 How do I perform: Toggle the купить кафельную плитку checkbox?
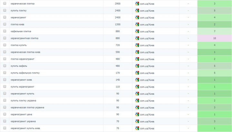(x=5, y=73)
